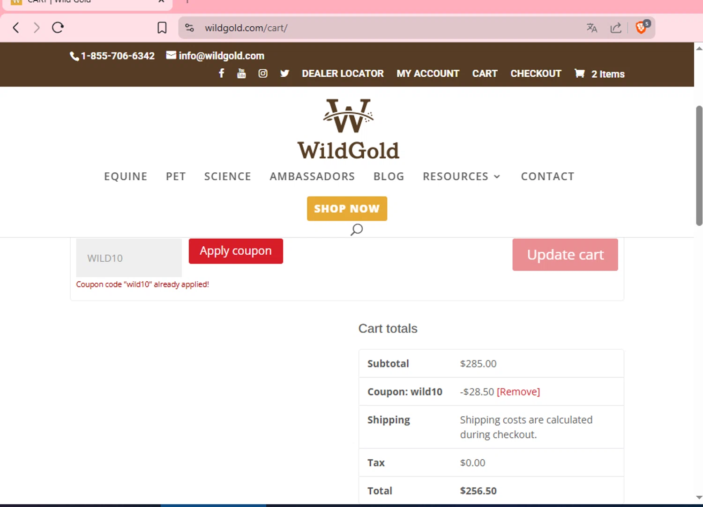Click the shopping cart icon beside 2 Items
The height and width of the screenshot is (507, 703).
click(x=580, y=73)
